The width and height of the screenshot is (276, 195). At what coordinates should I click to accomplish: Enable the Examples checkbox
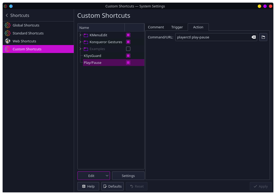[128, 49]
